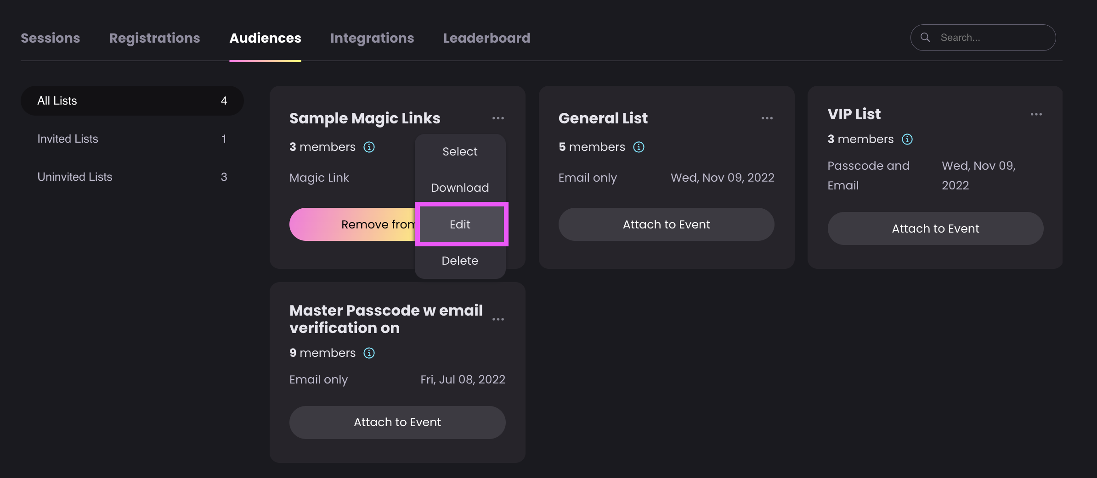This screenshot has width=1097, height=478.
Task: Click the 5 members text
Action: pos(592,147)
